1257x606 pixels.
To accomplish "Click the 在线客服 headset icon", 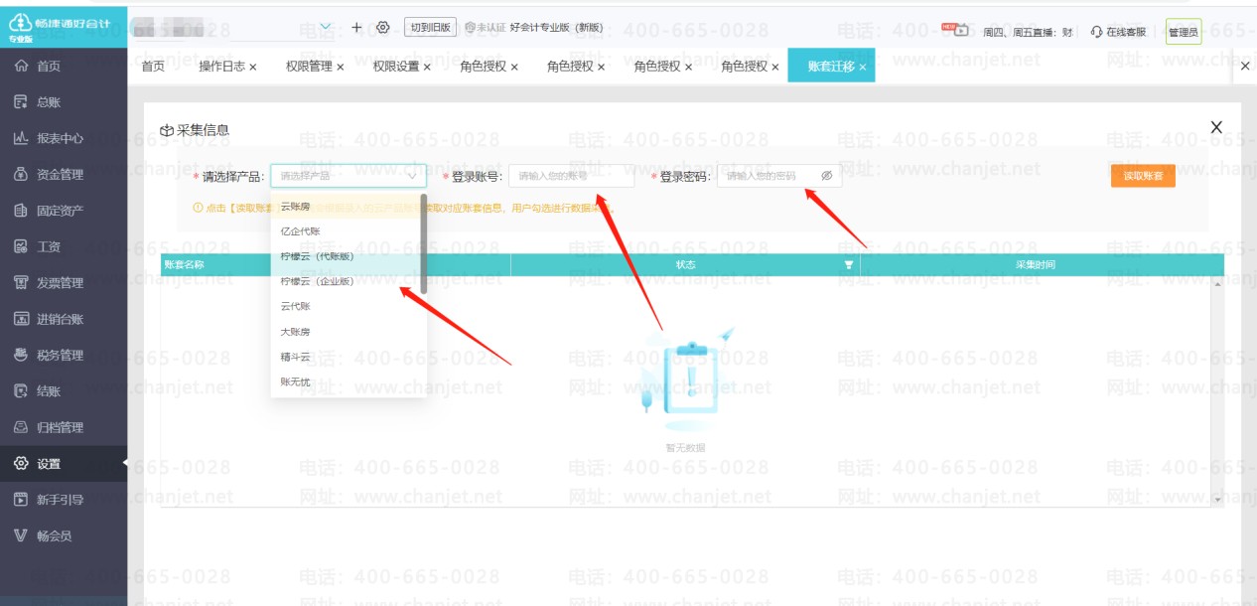I will pos(1096,32).
